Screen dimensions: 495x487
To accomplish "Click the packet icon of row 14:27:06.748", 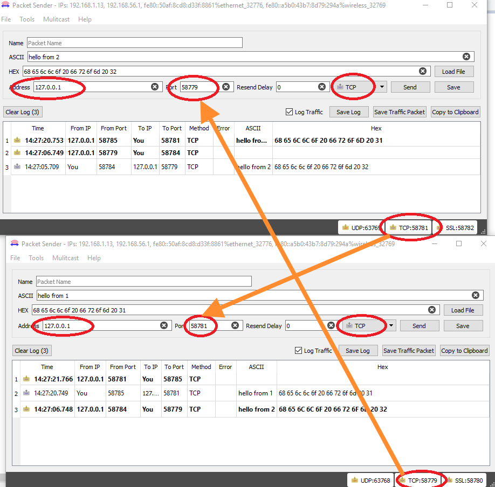I will [26, 409].
